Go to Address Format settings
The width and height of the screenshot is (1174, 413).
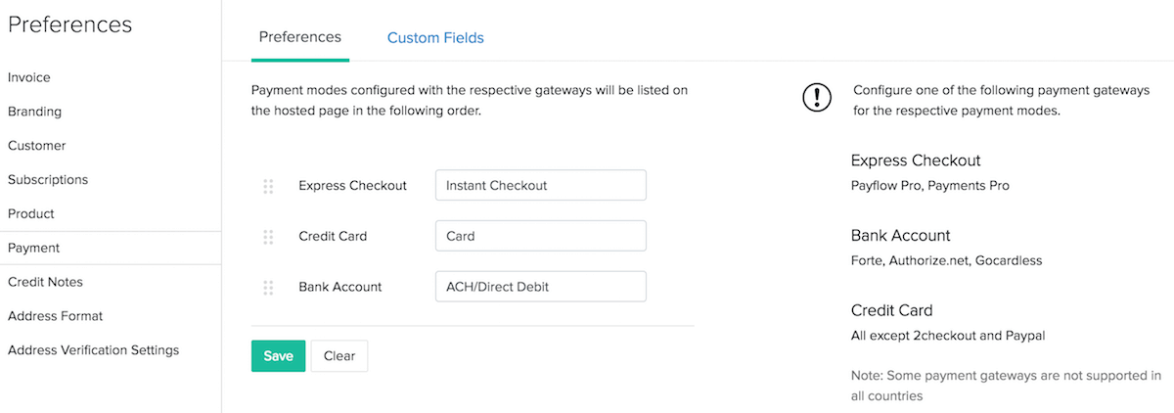[x=55, y=316]
